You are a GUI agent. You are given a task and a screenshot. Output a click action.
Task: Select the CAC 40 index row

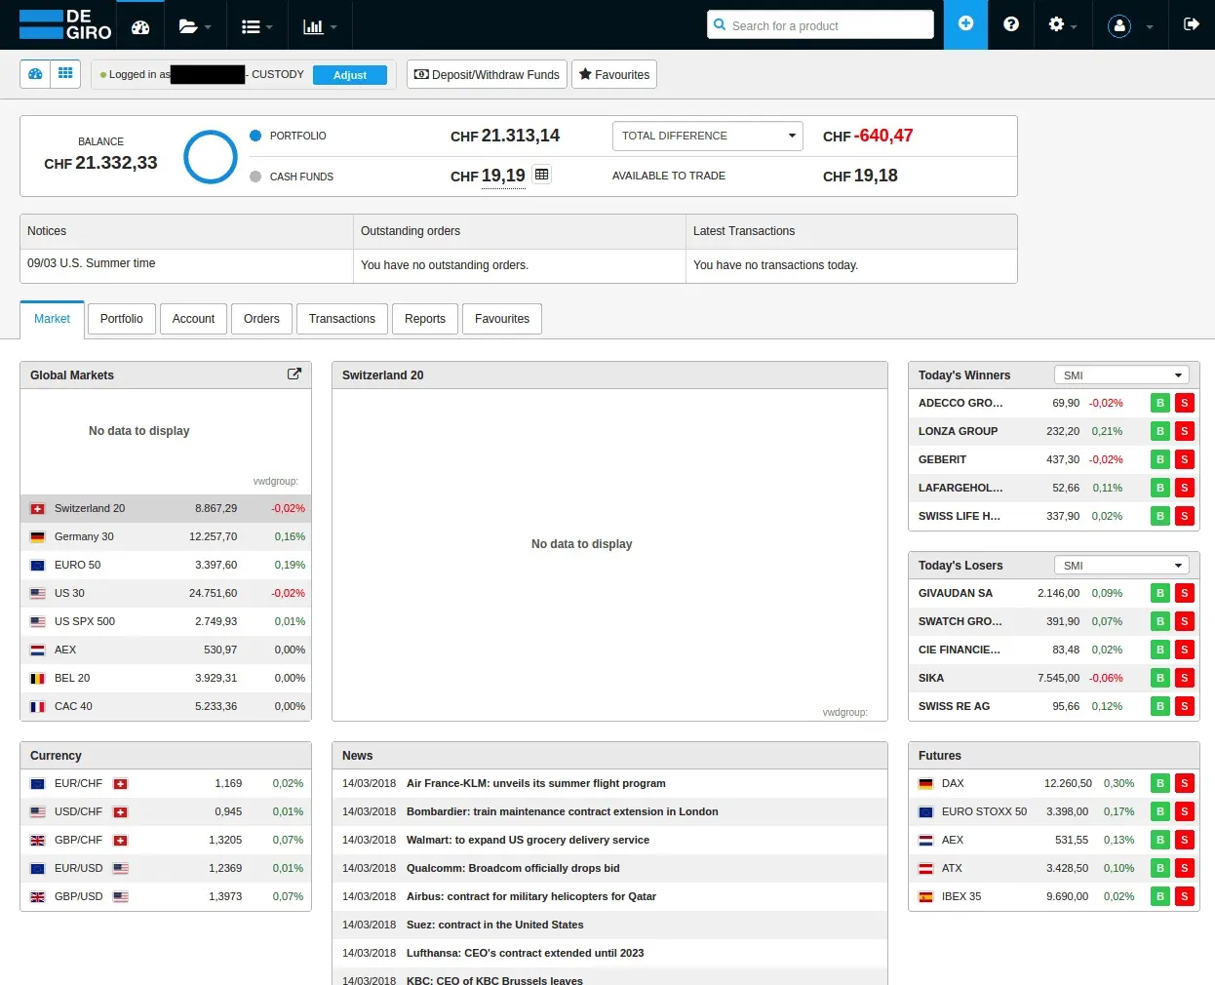[166, 706]
